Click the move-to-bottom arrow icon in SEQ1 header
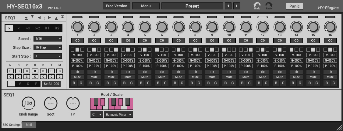This screenshot has width=343, height=131. coord(26,18)
